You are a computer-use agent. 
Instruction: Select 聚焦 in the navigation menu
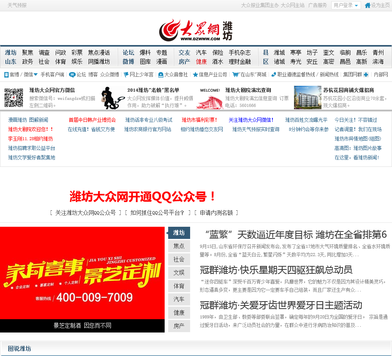tap(27, 52)
